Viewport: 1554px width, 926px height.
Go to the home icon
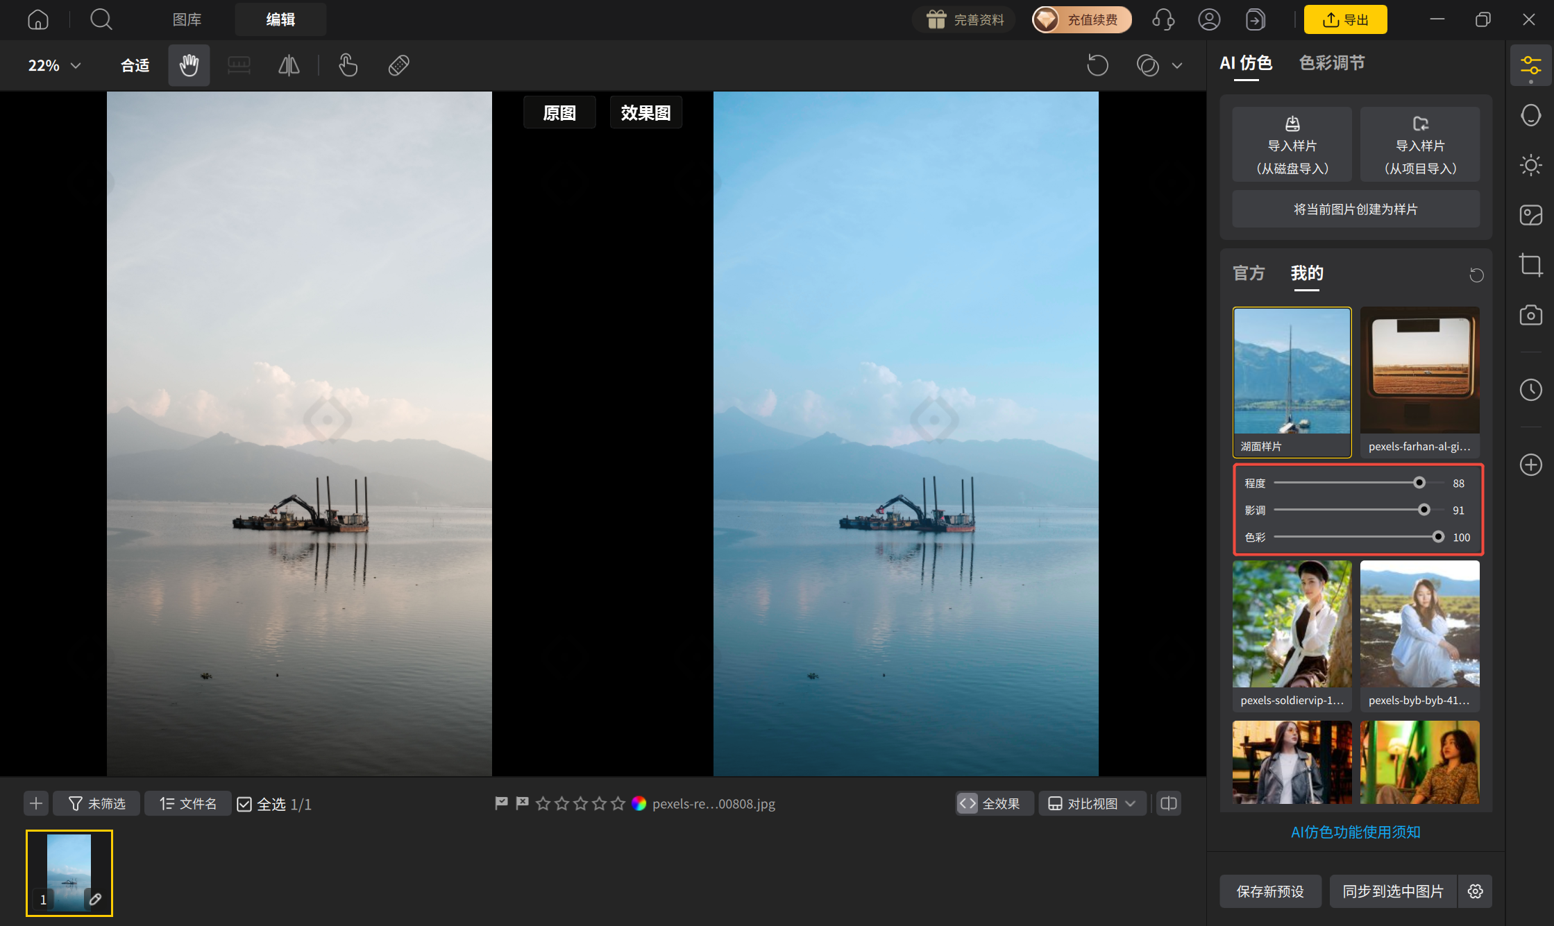tap(38, 19)
